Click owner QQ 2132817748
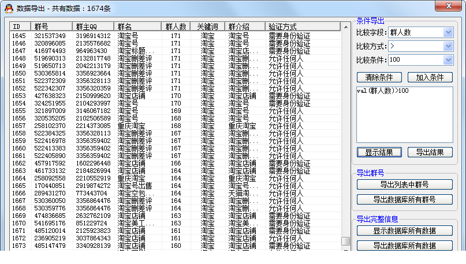The image size is (466, 264). click(94, 58)
